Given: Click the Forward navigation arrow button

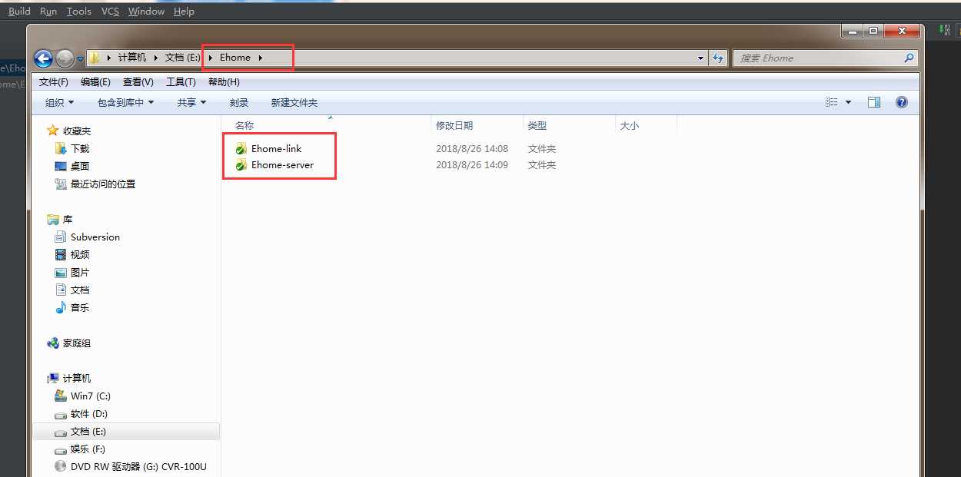Looking at the screenshot, I should [x=65, y=58].
